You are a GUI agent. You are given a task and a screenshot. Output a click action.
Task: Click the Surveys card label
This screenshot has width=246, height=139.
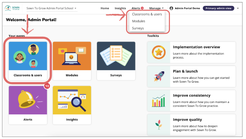(x=116, y=75)
